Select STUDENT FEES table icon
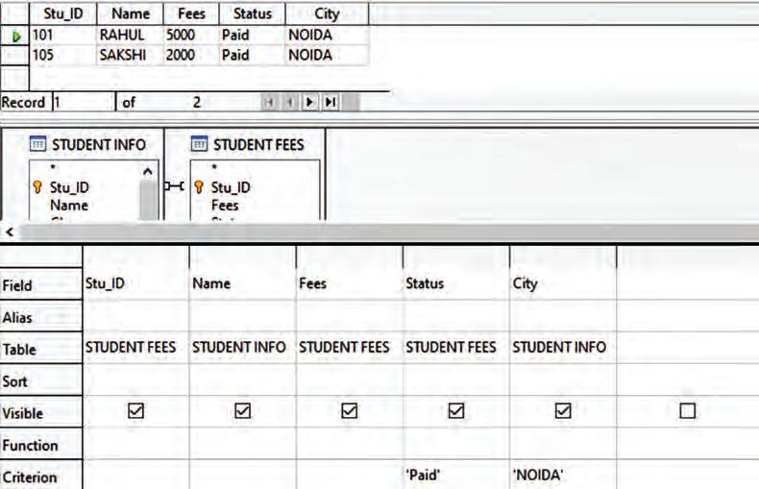 199,144
